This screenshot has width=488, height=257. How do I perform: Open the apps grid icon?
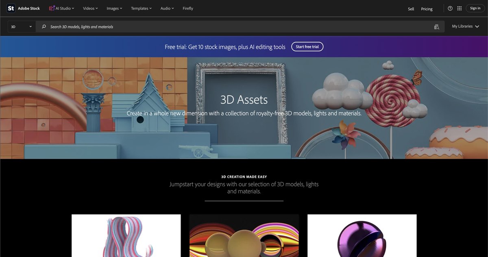(x=460, y=8)
